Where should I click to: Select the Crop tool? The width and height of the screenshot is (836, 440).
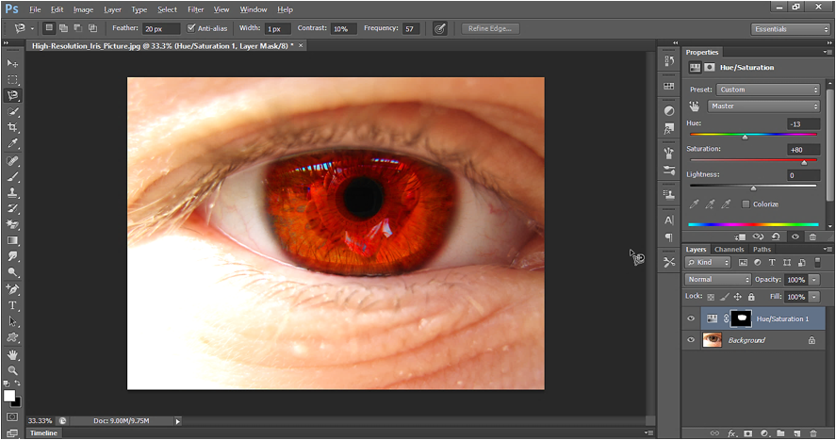pyautogui.click(x=13, y=127)
